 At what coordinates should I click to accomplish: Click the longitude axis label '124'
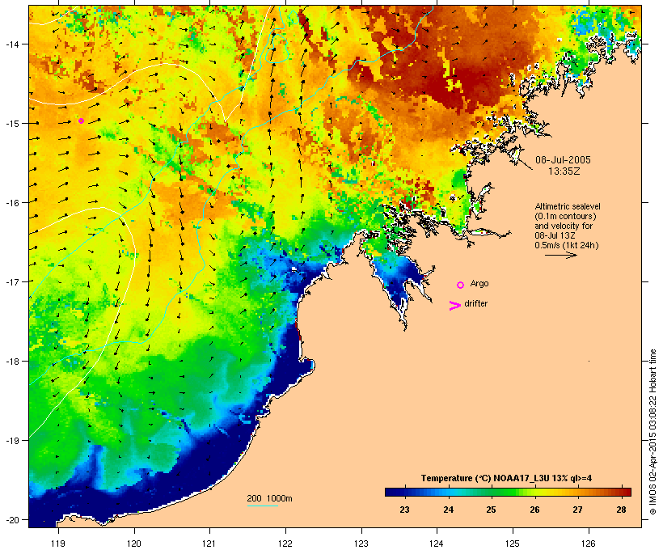click(x=437, y=544)
